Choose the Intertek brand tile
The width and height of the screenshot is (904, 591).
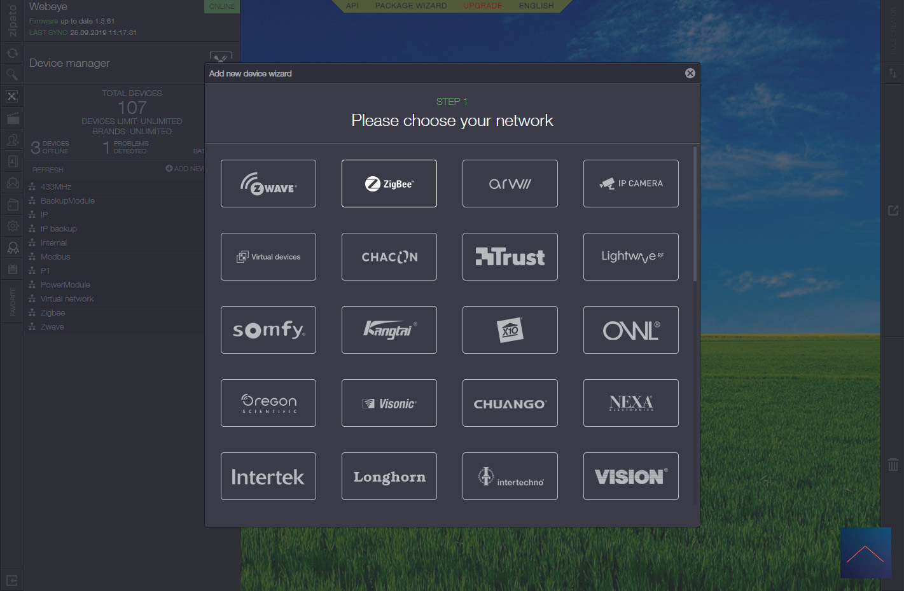(268, 476)
